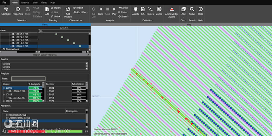Click the Gantt panel header
The image size is (272, 136).
(x=45, y=25)
